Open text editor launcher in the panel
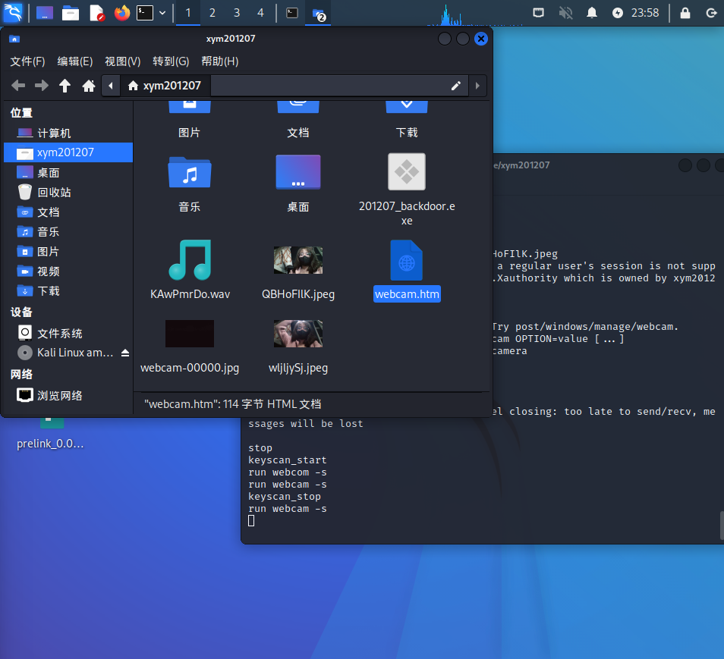Image resolution: width=724 pixels, height=659 pixels. pyautogui.click(x=96, y=13)
